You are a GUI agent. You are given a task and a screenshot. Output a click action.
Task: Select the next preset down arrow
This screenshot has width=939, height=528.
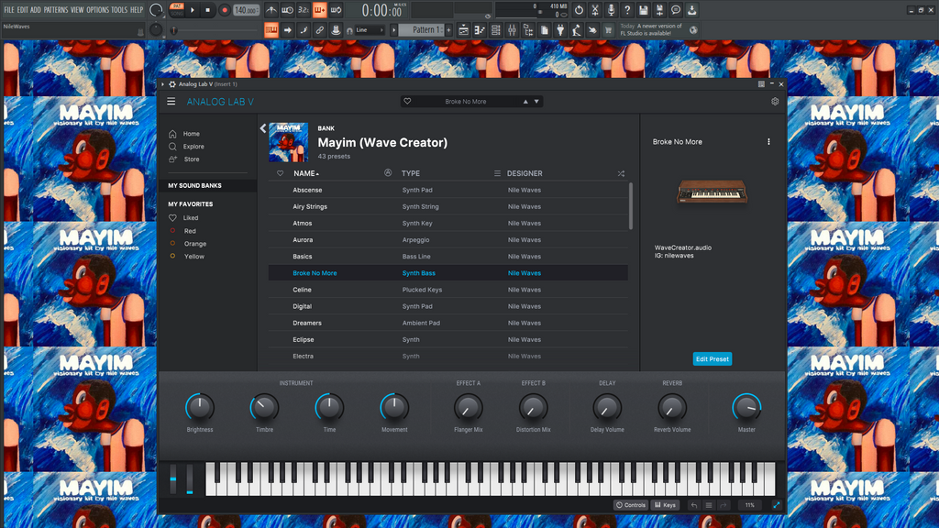536,102
